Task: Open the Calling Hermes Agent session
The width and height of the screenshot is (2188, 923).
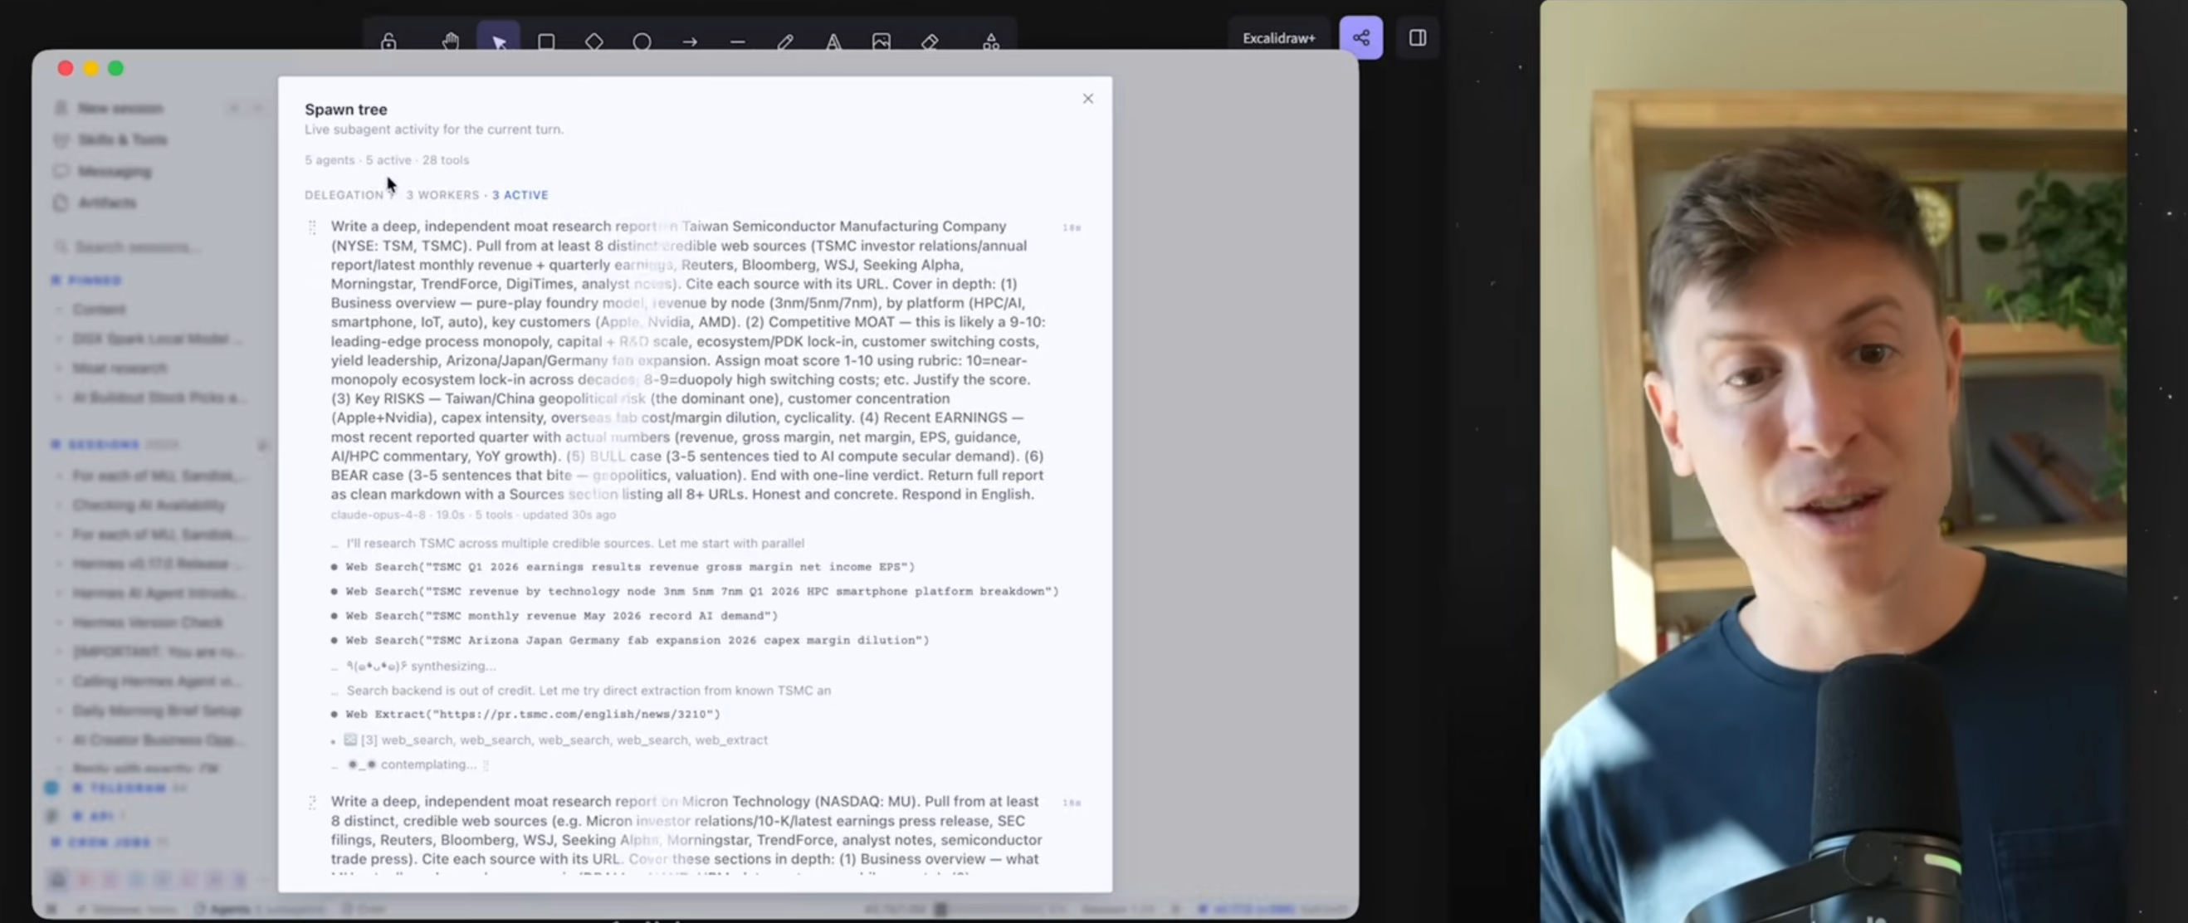Action: (x=157, y=681)
